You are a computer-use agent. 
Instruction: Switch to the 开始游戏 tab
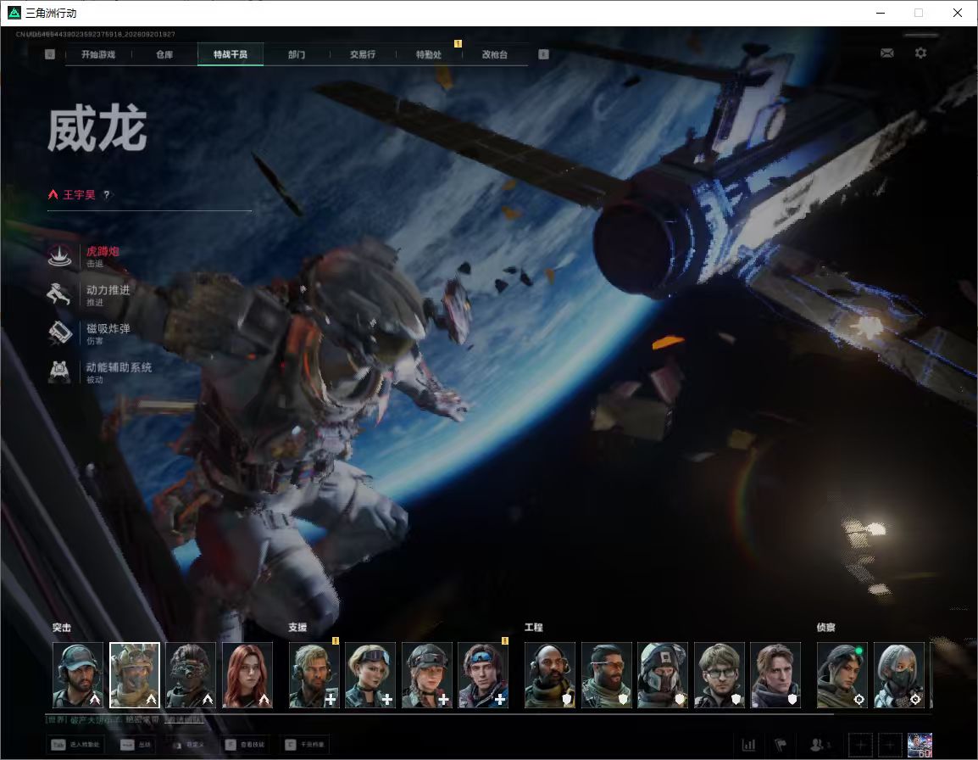pos(98,54)
